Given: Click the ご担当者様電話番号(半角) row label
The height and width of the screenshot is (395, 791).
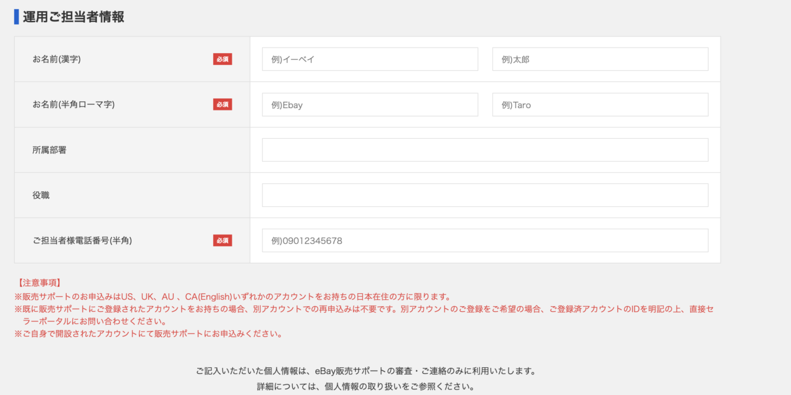Looking at the screenshot, I should [x=82, y=241].
